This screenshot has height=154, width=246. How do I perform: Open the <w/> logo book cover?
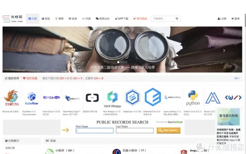pos(233,98)
